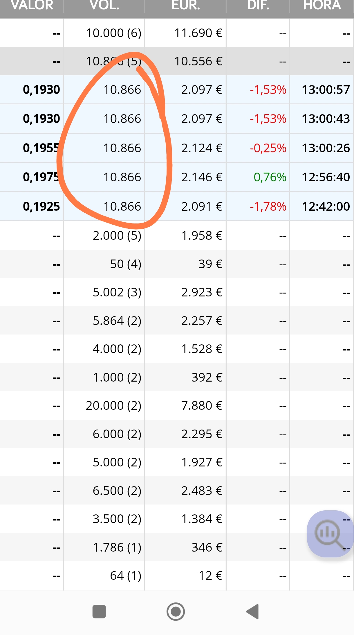Tap the HORA column header
This screenshot has height=635, width=354.
click(322, 5)
